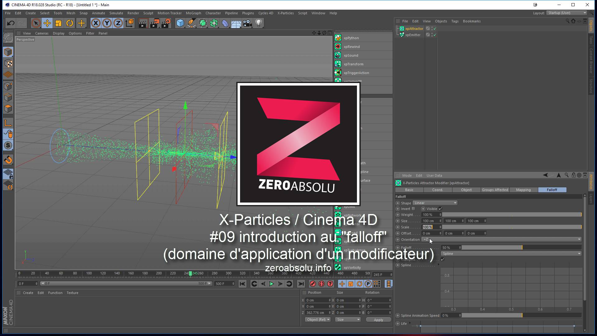Viewport: 597px width, 336px height.
Task: Open the Simulate menu
Action: (x=116, y=13)
